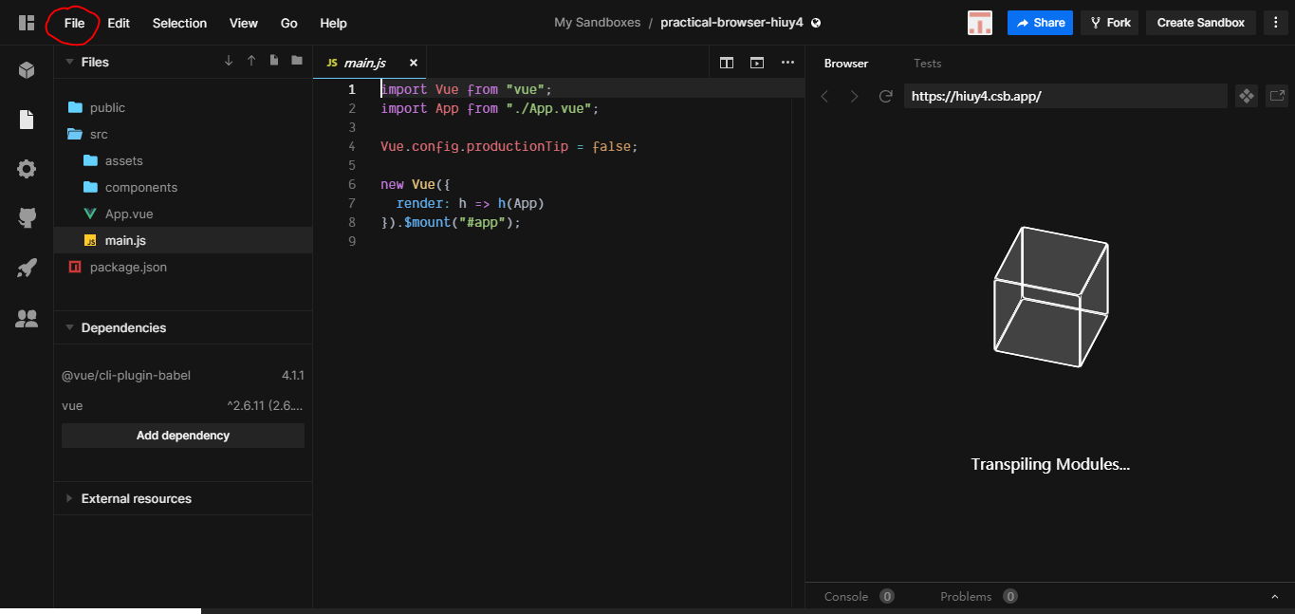
Task: Open the File menu
Action: [x=74, y=23]
